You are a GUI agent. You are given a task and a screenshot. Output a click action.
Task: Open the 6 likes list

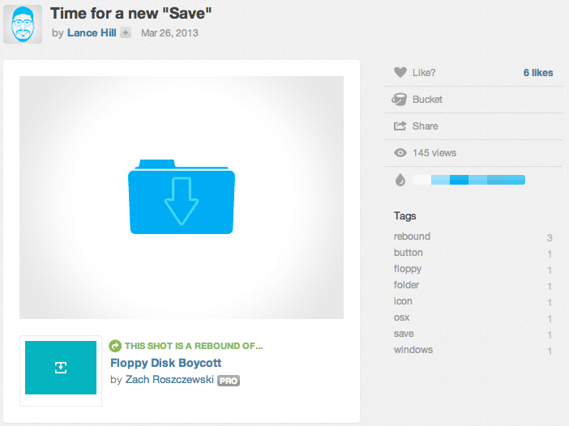(x=537, y=73)
